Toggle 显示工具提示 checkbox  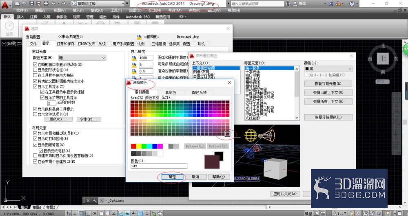coord(35,86)
